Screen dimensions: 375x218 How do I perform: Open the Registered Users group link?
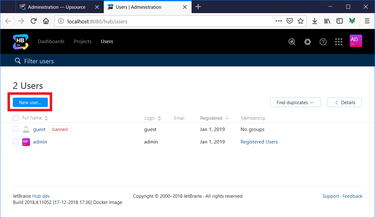coord(259,141)
